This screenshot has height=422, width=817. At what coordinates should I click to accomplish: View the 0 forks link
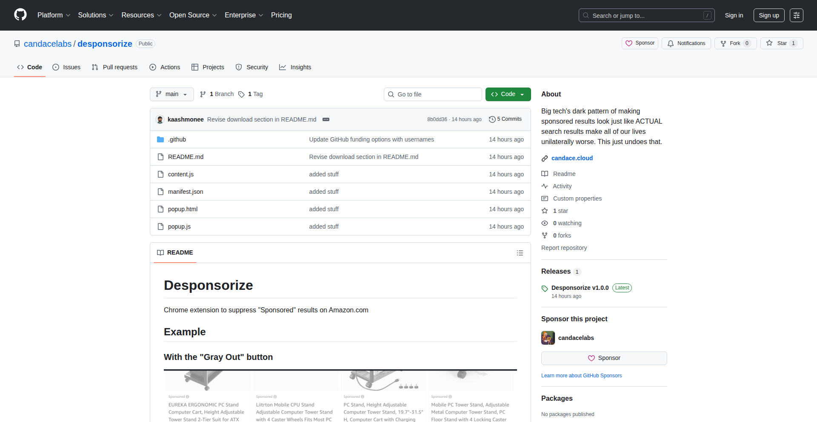[557, 235]
